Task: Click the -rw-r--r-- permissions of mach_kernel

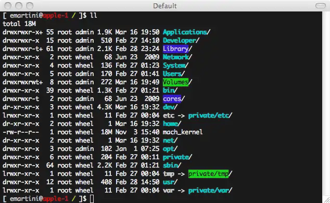Action: click(x=21, y=132)
